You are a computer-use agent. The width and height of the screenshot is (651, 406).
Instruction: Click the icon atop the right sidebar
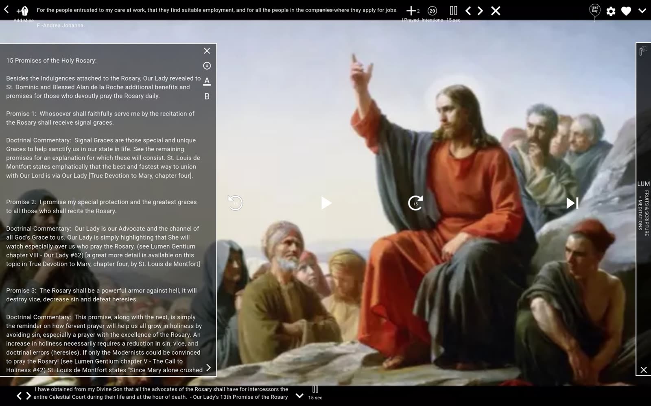pos(643,51)
